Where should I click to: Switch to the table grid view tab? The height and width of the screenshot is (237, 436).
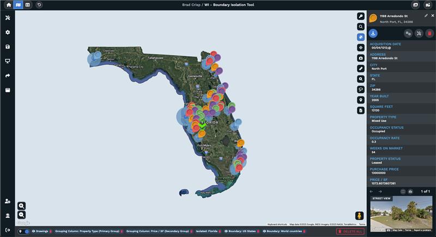(28, 4)
